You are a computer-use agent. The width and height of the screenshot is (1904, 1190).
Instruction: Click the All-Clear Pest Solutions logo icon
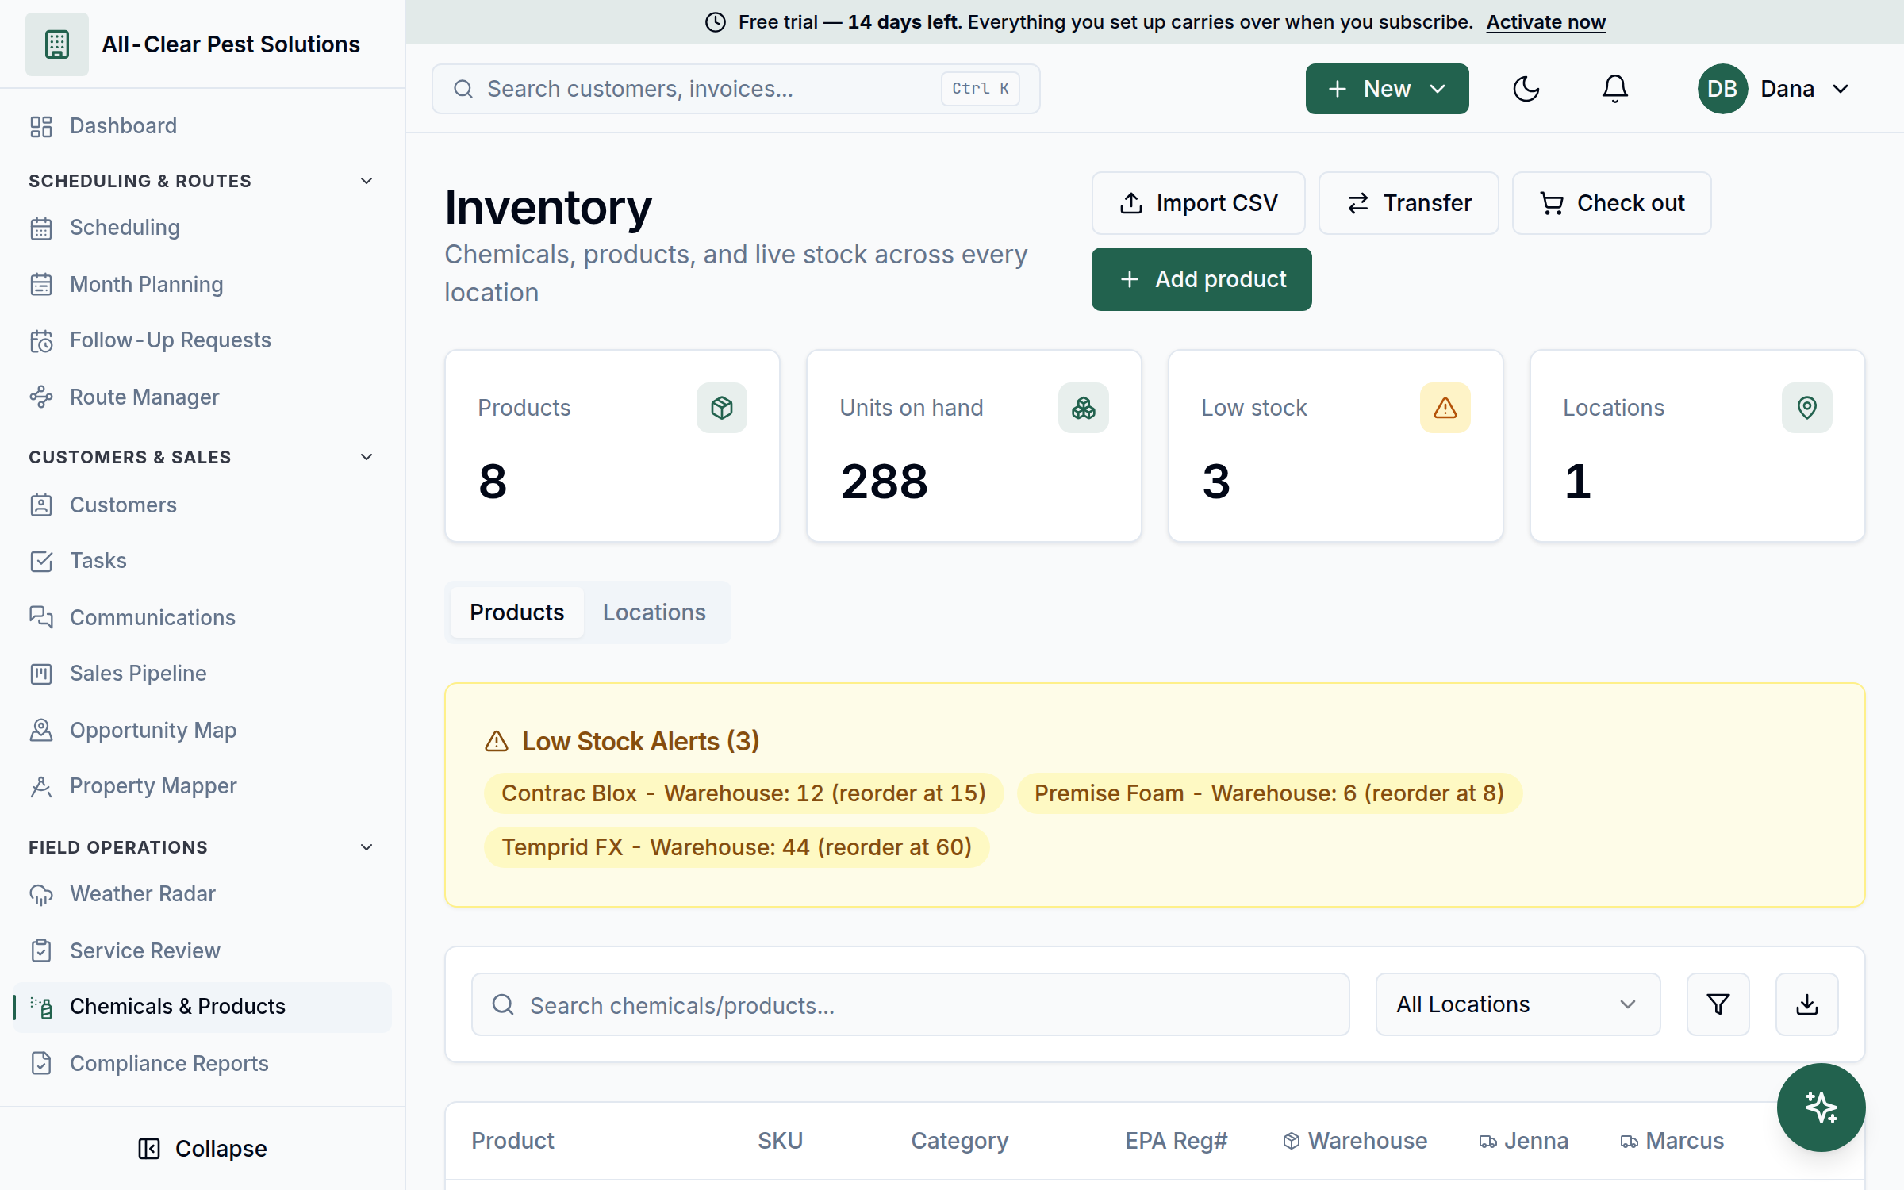coord(56,44)
